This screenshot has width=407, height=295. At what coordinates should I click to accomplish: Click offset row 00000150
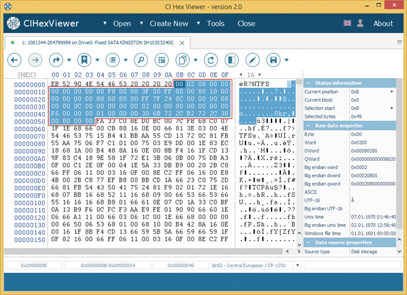click(x=30, y=240)
